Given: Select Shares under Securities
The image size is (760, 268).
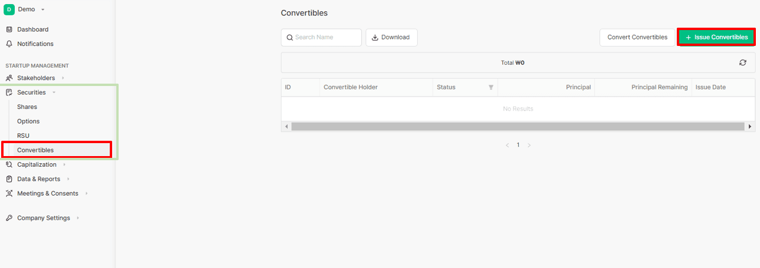Looking at the screenshot, I should 27,107.
